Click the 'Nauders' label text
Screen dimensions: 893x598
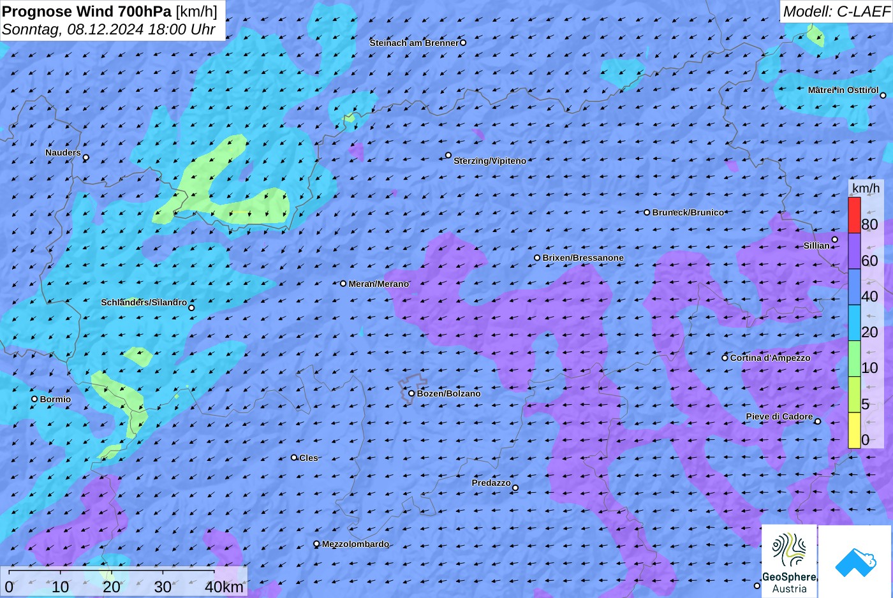63,152
